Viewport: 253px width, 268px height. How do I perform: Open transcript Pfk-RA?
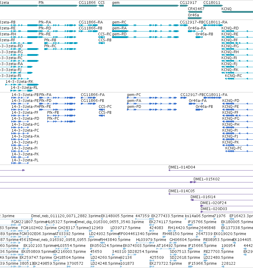45,22
